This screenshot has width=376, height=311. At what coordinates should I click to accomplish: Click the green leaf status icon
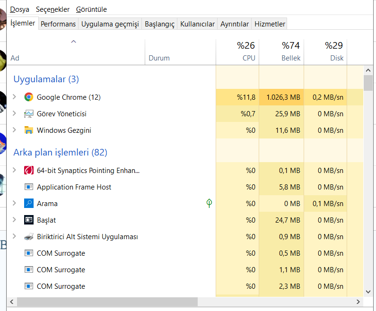click(209, 204)
